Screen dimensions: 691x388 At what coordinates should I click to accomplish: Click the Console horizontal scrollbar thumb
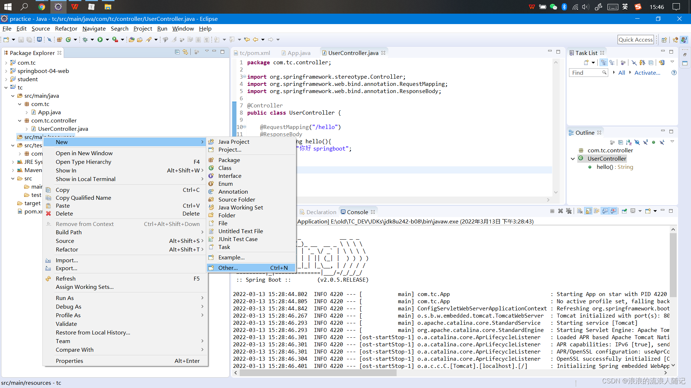[x=318, y=373]
